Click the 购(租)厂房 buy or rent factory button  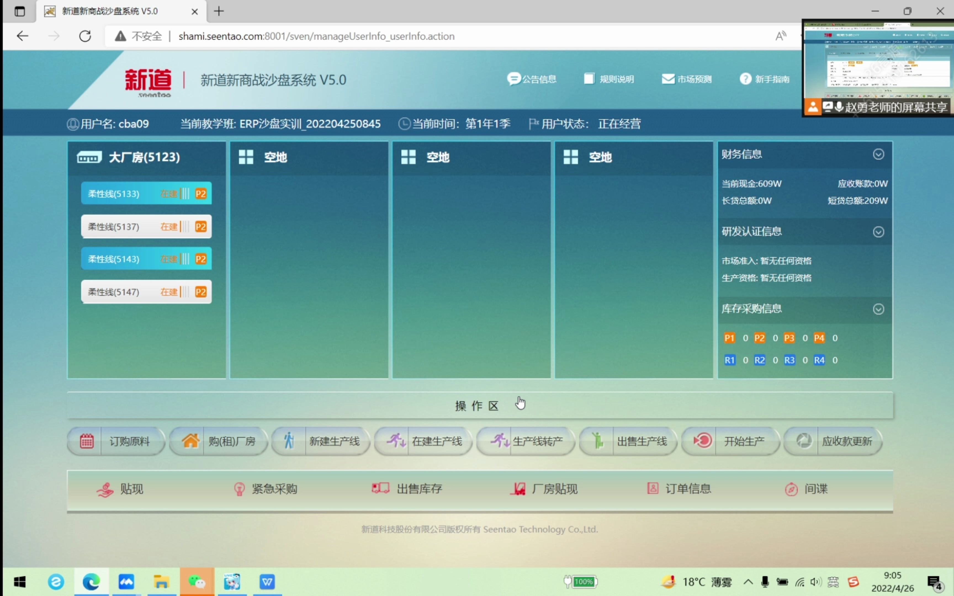tap(218, 441)
